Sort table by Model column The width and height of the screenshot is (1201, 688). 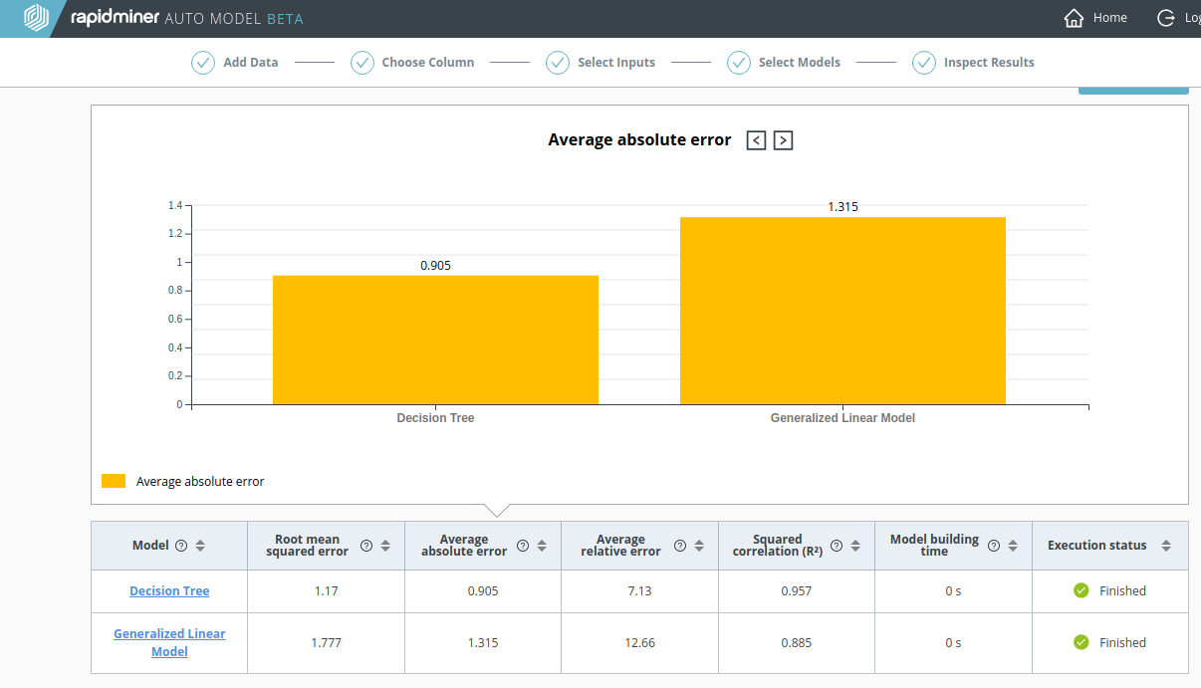(200, 546)
